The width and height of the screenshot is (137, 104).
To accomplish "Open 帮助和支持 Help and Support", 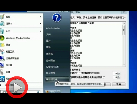I will (57, 79).
